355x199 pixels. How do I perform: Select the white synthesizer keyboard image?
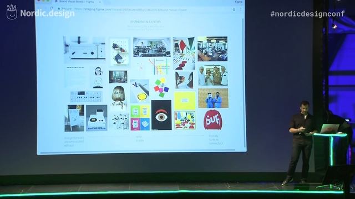(87, 96)
